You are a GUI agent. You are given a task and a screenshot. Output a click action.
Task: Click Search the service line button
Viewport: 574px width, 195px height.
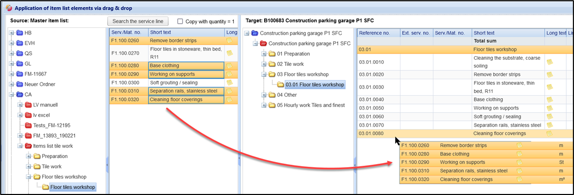[x=137, y=21]
